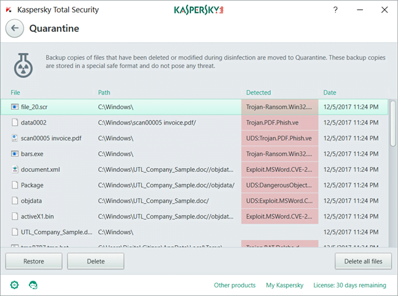The image size is (398, 296).
Task: Select the data0002 file name
Action: pos(34,123)
